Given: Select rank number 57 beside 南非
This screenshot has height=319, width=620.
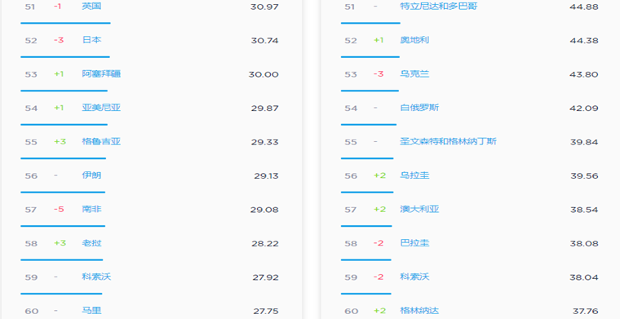Looking at the screenshot, I should 31,210.
